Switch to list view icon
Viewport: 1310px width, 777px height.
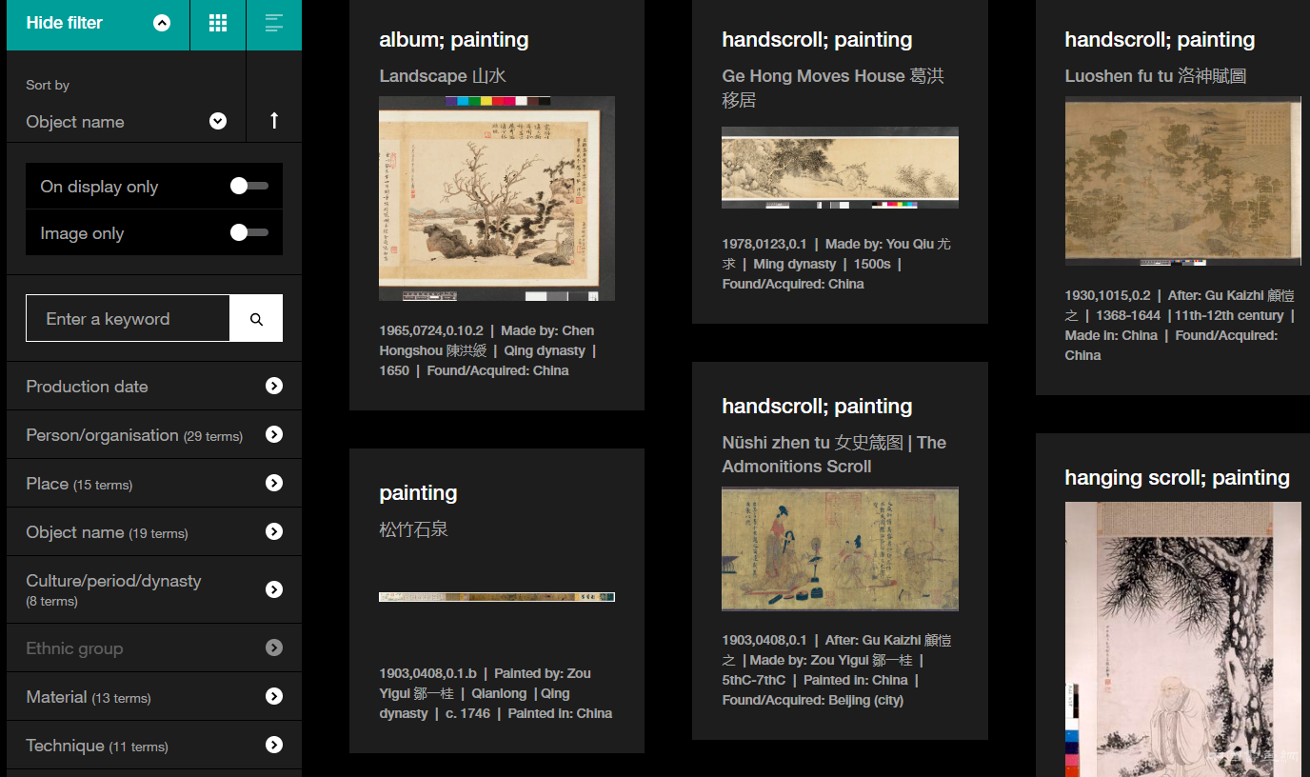(x=274, y=24)
